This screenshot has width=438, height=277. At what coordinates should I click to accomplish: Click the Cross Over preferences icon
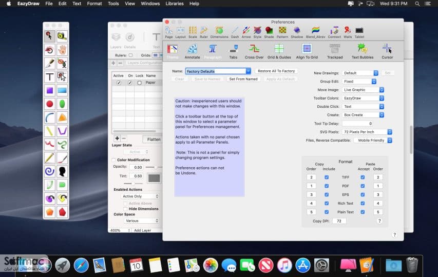click(x=254, y=52)
